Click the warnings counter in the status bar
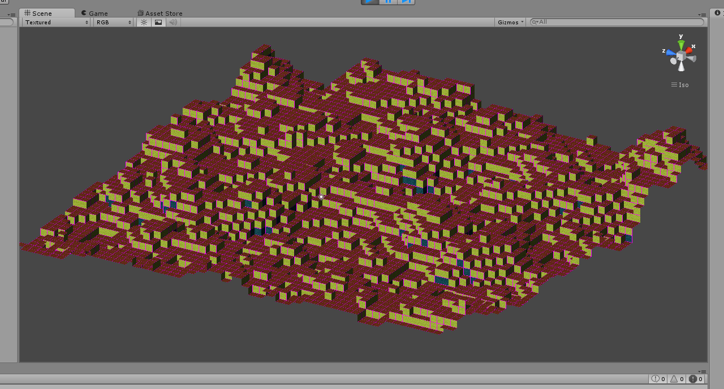 click(x=675, y=379)
